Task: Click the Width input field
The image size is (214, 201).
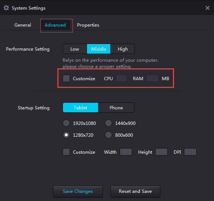Action: pyautogui.click(x=126, y=152)
